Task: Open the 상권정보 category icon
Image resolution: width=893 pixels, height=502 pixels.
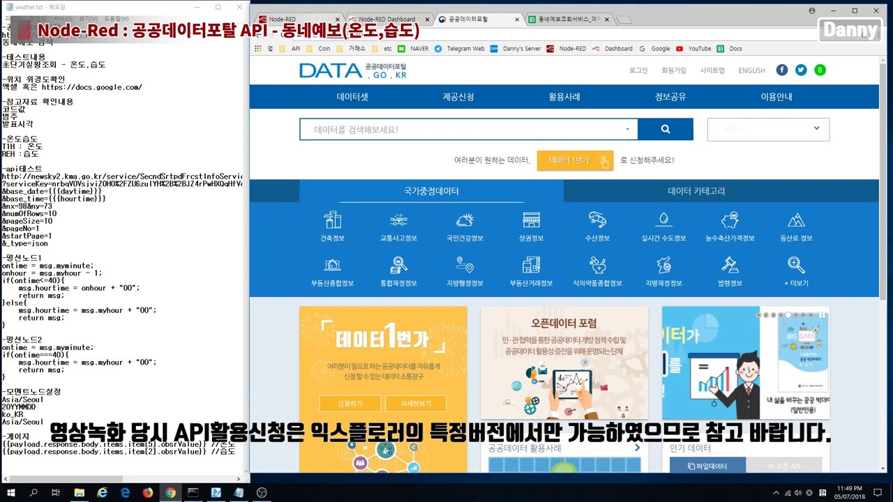Action: [x=531, y=220]
